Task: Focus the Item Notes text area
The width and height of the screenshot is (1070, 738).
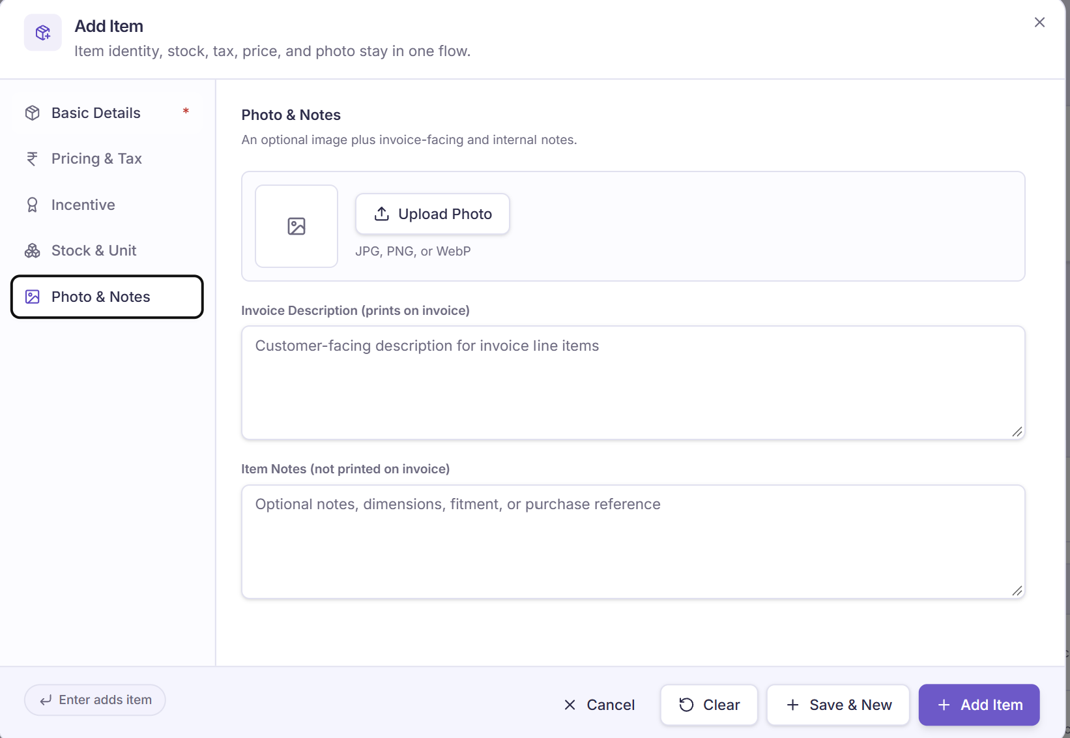Action: [633, 542]
